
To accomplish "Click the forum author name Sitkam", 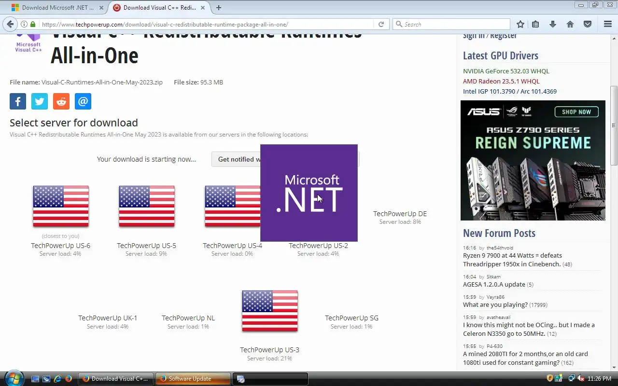I will tap(493, 277).
